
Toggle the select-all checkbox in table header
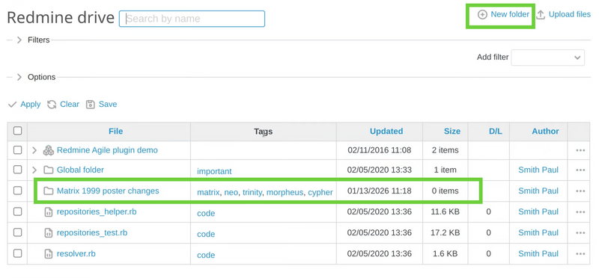[17, 131]
